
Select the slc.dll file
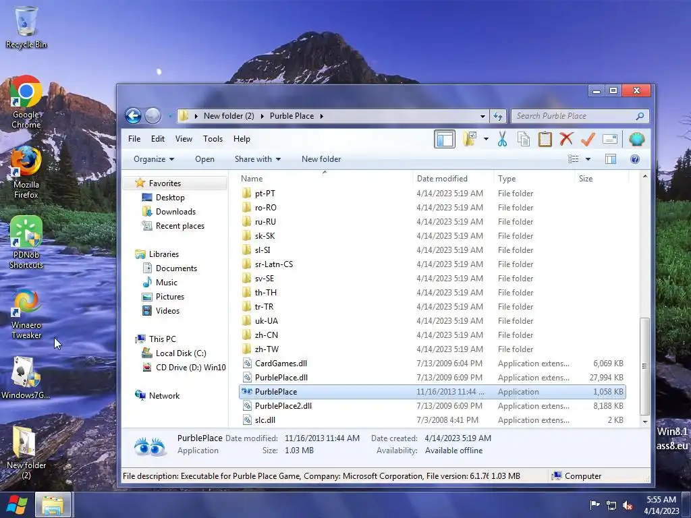[433, 420]
